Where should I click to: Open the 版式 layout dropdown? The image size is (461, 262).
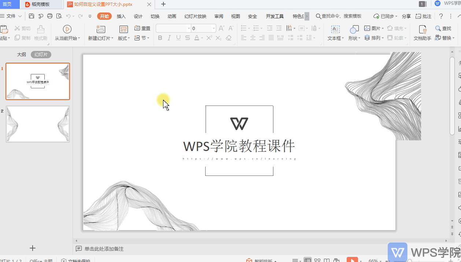click(x=124, y=33)
